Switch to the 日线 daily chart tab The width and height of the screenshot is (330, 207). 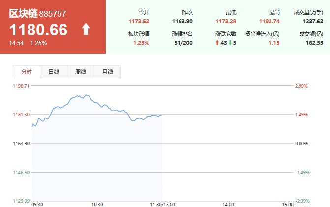pos(54,72)
